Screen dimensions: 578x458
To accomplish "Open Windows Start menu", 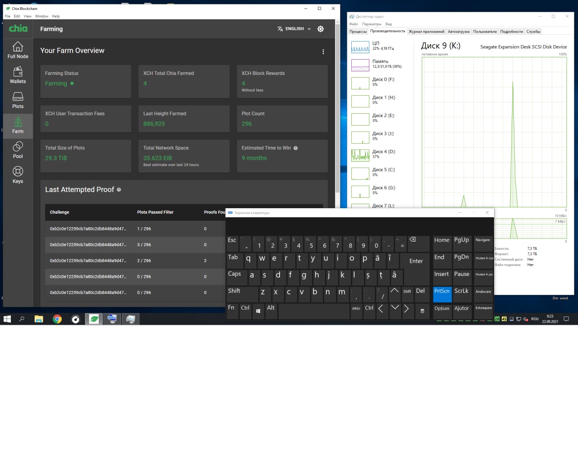I will tap(7, 319).
